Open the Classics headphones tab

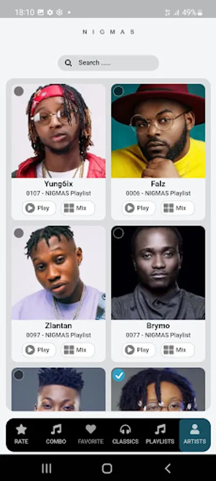(x=125, y=435)
